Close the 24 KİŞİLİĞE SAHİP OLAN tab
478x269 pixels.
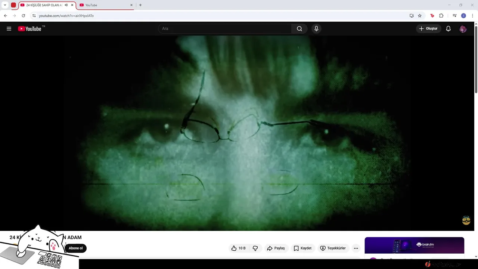pyautogui.click(x=72, y=5)
